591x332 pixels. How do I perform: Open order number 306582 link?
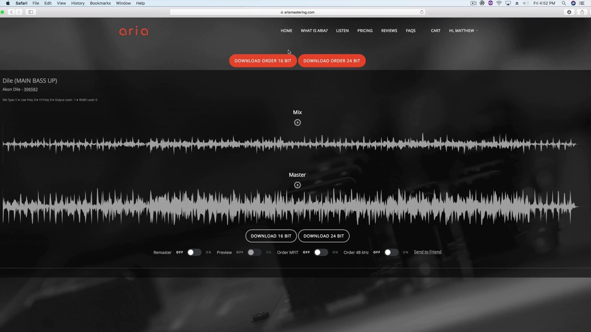[30, 89]
